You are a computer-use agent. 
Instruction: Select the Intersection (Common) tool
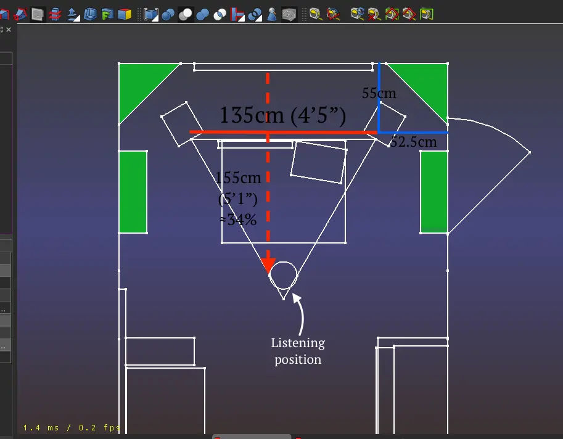(220, 14)
